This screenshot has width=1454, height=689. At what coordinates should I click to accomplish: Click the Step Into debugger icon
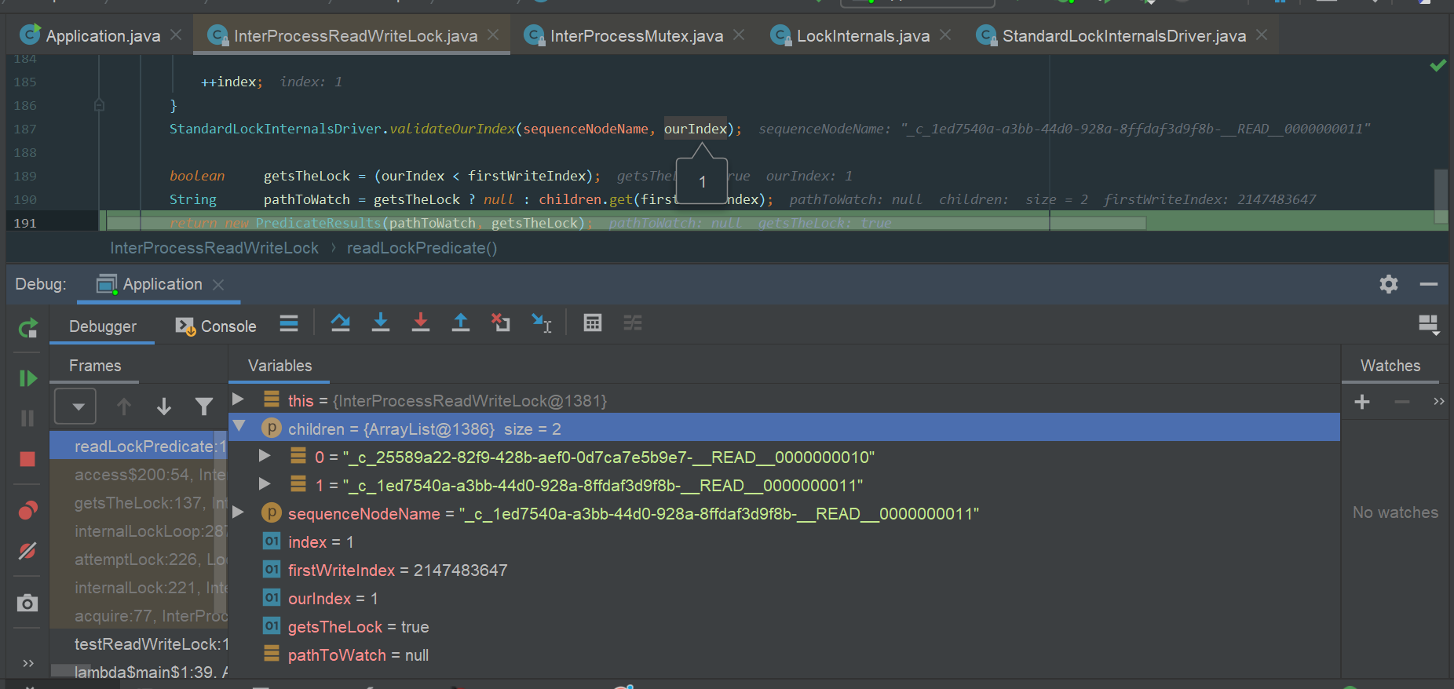point(381,323)
